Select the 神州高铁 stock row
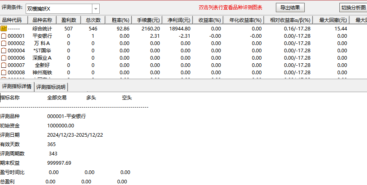Screen dimensions: 367x185 coord(42,73)
